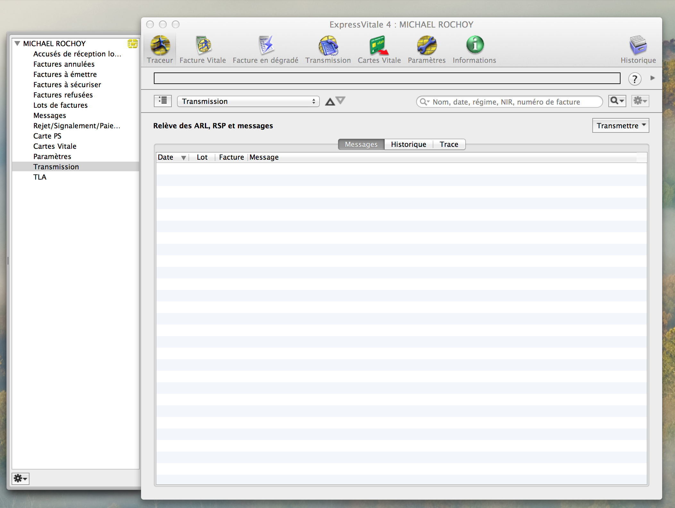Viewport: 675px width, 508px height.
Task: Click the Lot column header
Action: [x=202, y=157]
